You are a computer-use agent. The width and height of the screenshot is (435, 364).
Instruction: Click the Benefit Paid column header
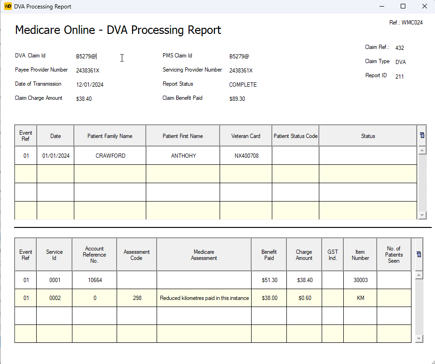click(x=269, y=255)
